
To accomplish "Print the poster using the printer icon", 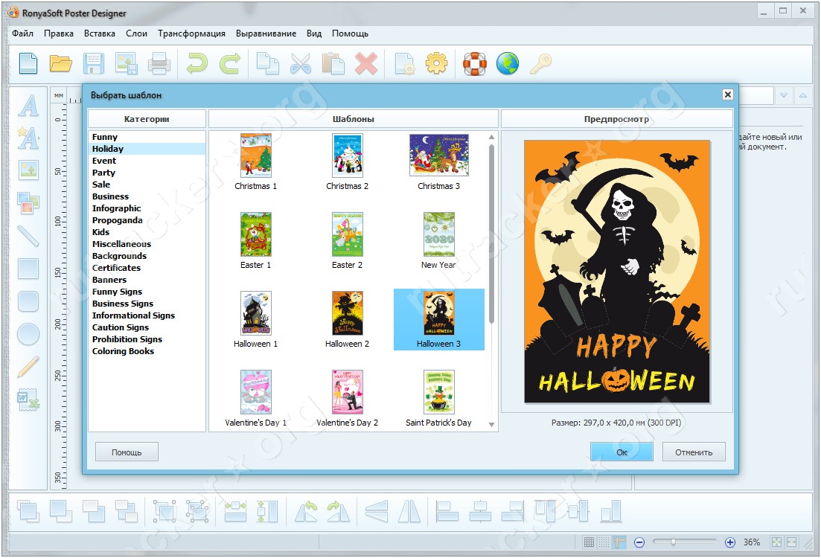I will click(x=159, y=63).
